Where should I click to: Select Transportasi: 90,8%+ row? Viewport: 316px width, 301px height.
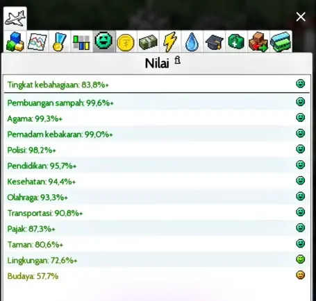click(157, 212)
